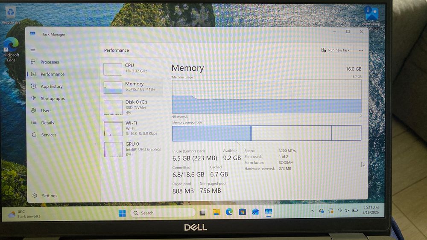This screenshot has width=427, height=240.
Task: Go to the Startup apps label
Action: pos(53,98)
